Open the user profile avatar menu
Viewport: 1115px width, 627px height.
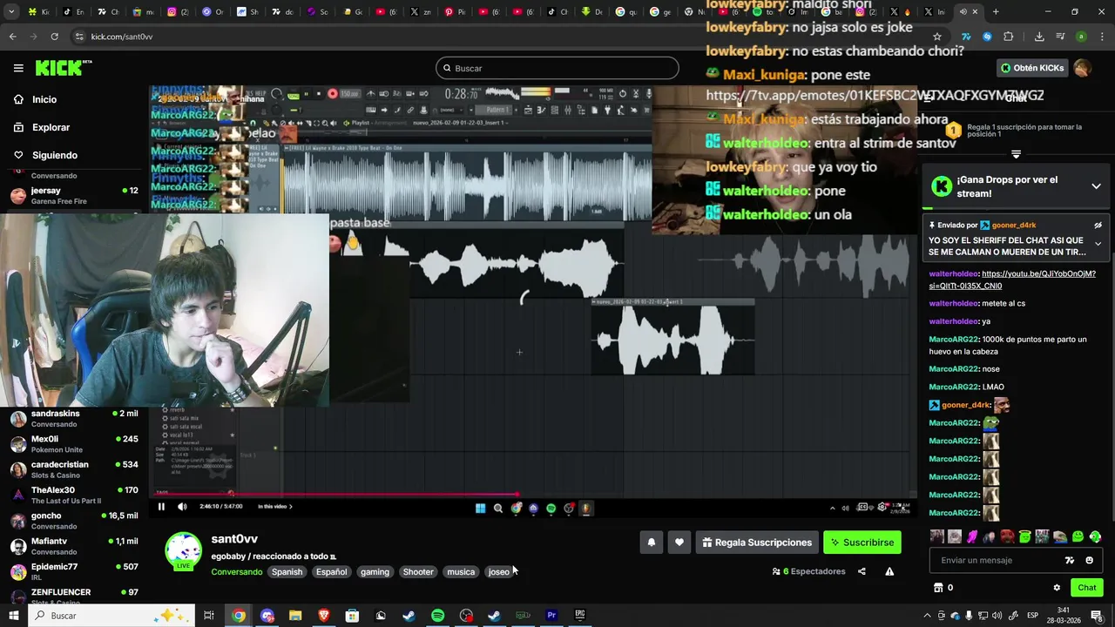click(1082, 68)
